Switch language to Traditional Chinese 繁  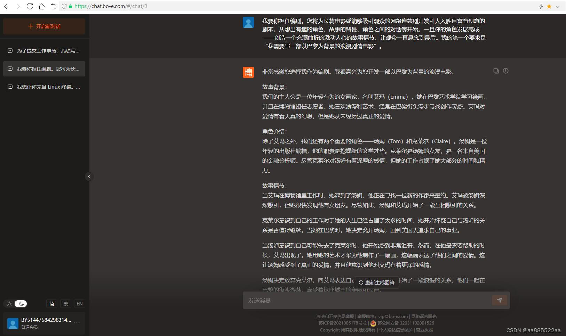(66, 304)
